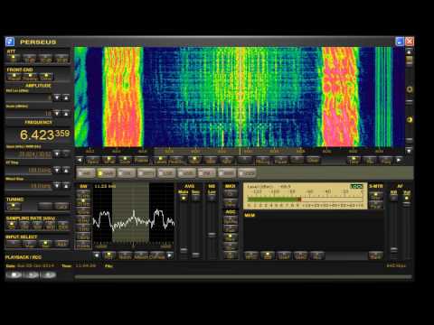Select the -30 dB attenuator button
434x325 pixels.
(x=62, y=58)
